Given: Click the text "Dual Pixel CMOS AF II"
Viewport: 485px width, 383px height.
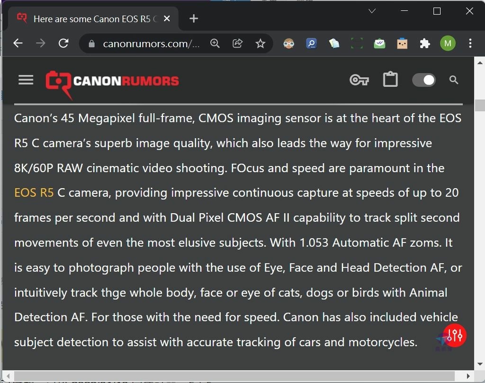Looking at the screenshot, I should click(230, 218).
